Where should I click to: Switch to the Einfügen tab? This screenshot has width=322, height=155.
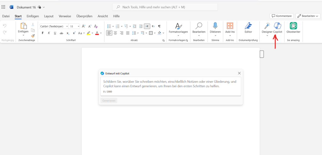[x=33, y=16]
